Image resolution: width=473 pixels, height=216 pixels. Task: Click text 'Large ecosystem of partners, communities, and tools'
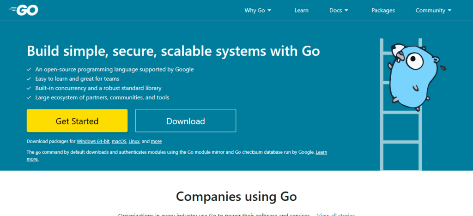[102, 97]
